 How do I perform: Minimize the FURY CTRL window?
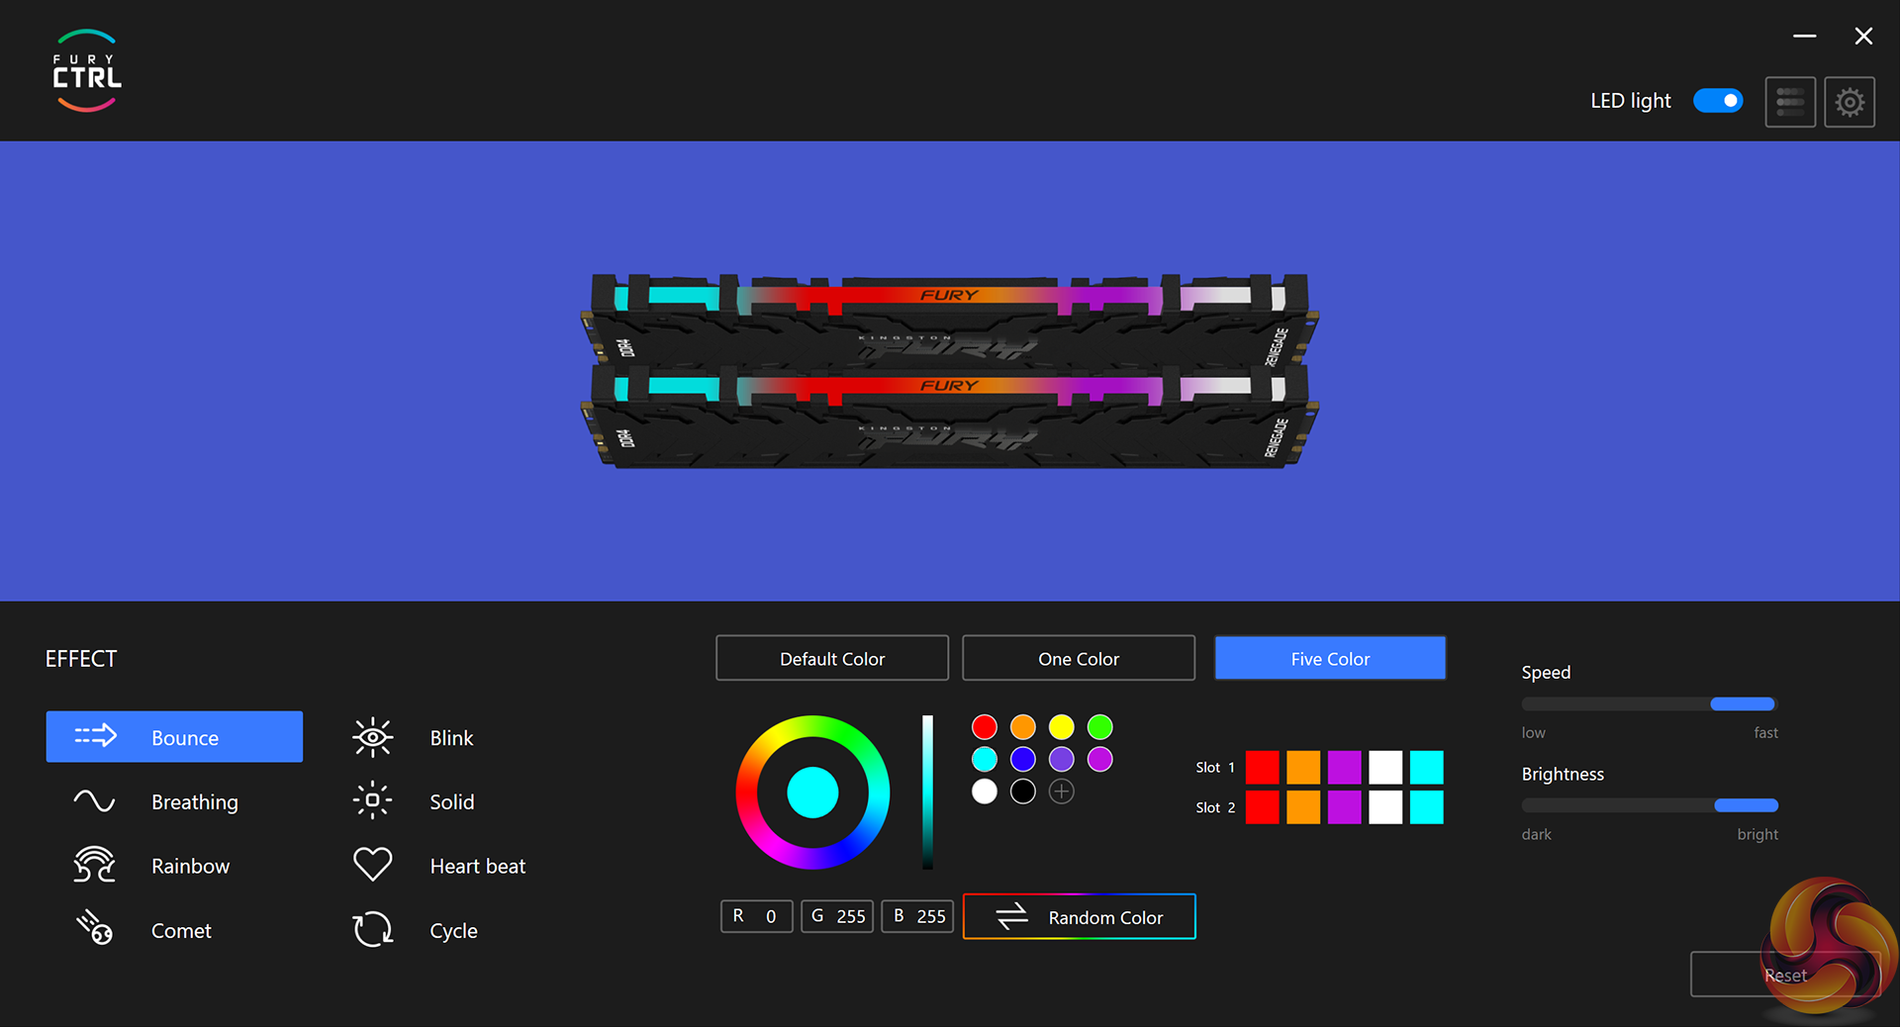1804,36
